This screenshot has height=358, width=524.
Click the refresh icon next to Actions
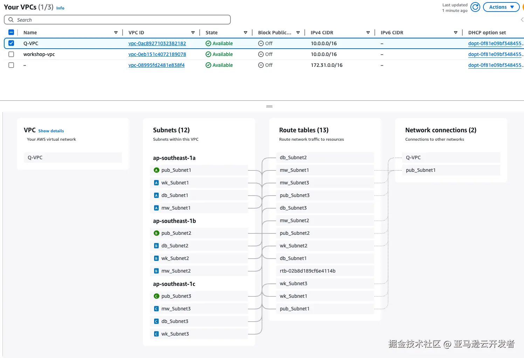(x=475, y=7)
